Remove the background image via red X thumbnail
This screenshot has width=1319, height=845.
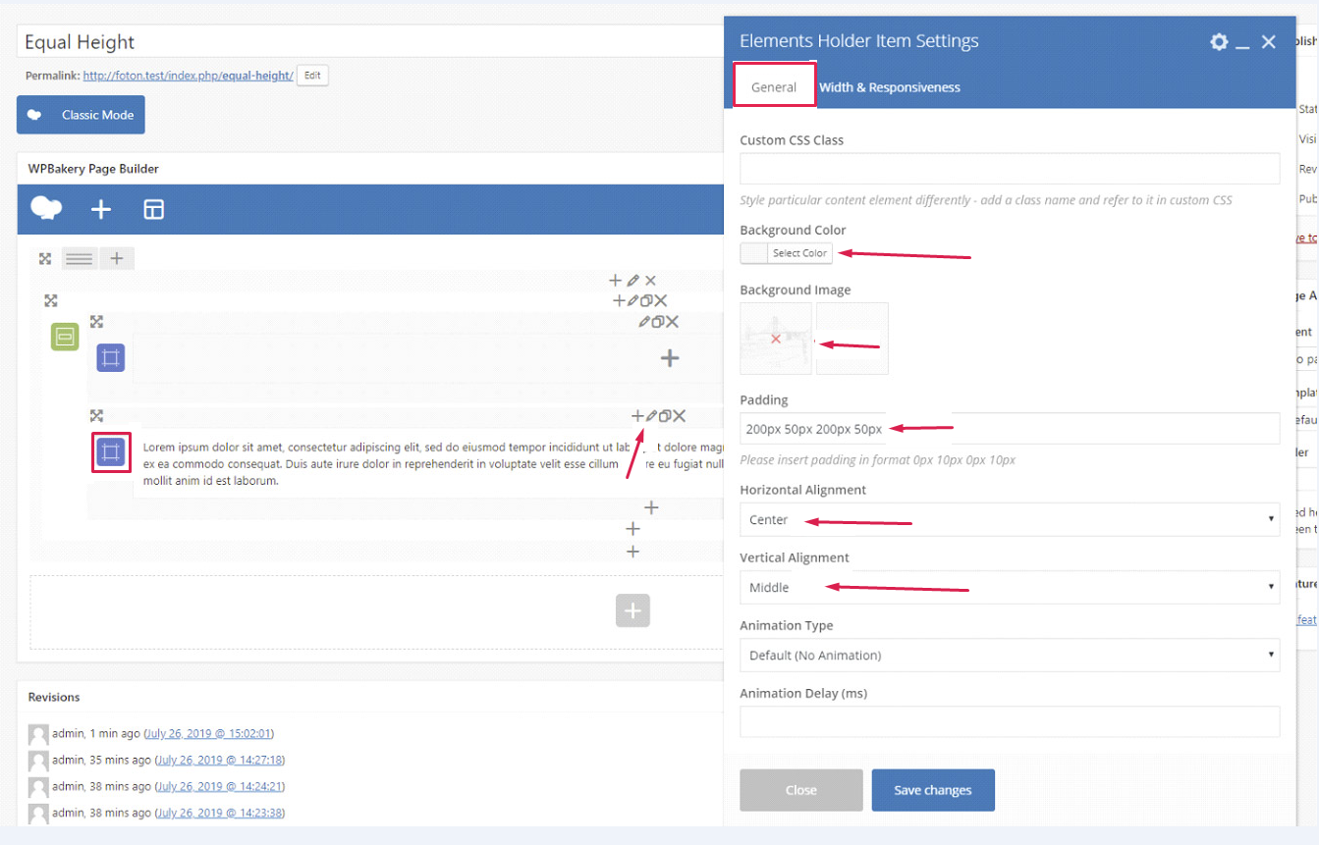776,339
